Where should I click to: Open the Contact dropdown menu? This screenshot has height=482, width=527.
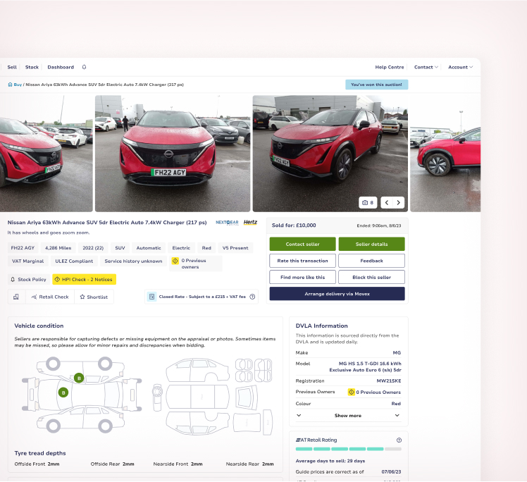(x=426, y=67)
